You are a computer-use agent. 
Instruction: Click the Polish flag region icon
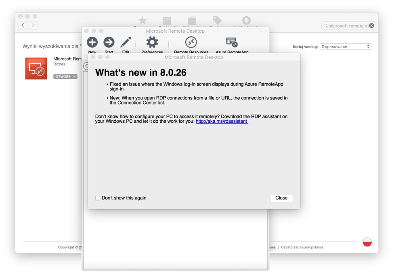(x=367, y=242)
